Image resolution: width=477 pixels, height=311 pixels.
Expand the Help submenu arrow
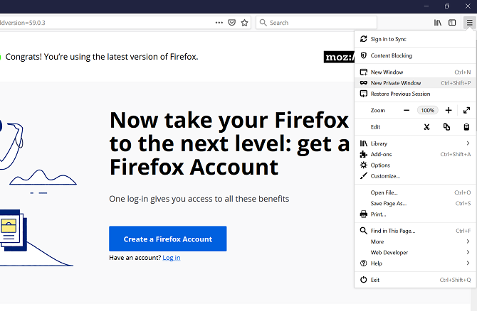point(468,263)
